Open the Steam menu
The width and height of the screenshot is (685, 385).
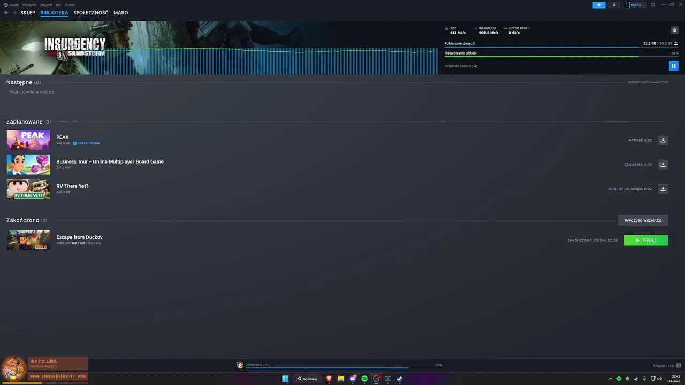click(x=11, y=5)
